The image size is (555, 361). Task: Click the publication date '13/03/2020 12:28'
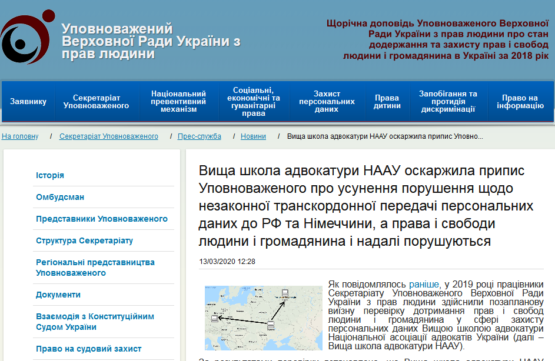[x=227, y=262]
